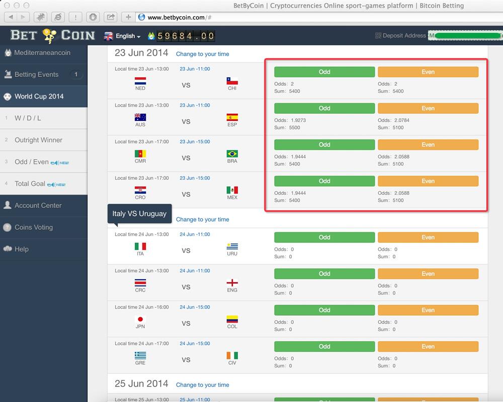Click Change to your time for 24 Jun
This screenshot has height=402, width=503.
click(202, 219)
